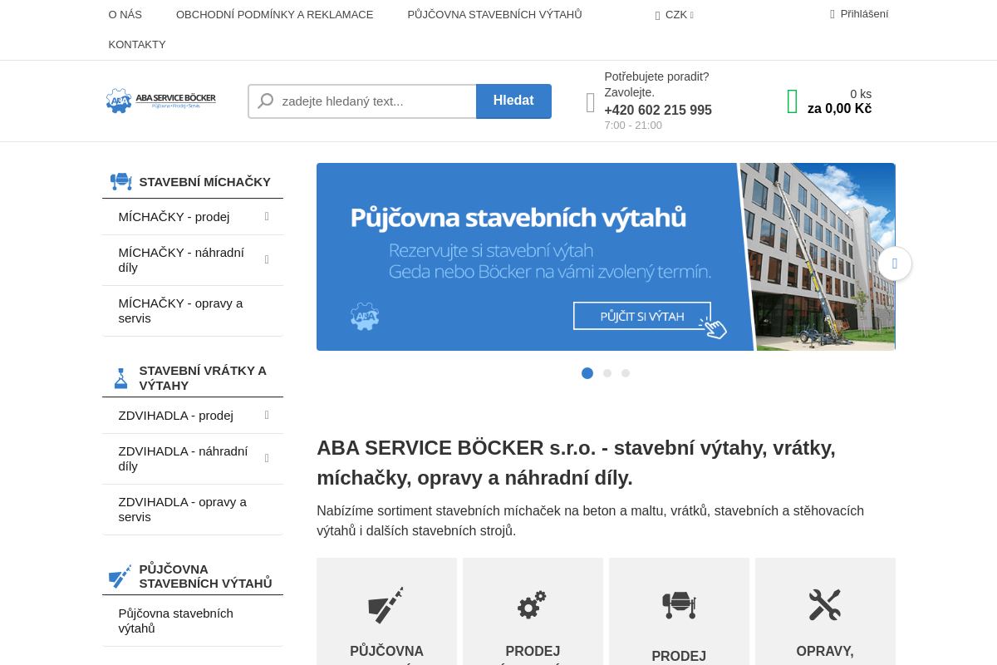Click the magnifier icon in the search bar
This screenshot has height=665, width=997.
pyautogui.click(x=265, y=101)
